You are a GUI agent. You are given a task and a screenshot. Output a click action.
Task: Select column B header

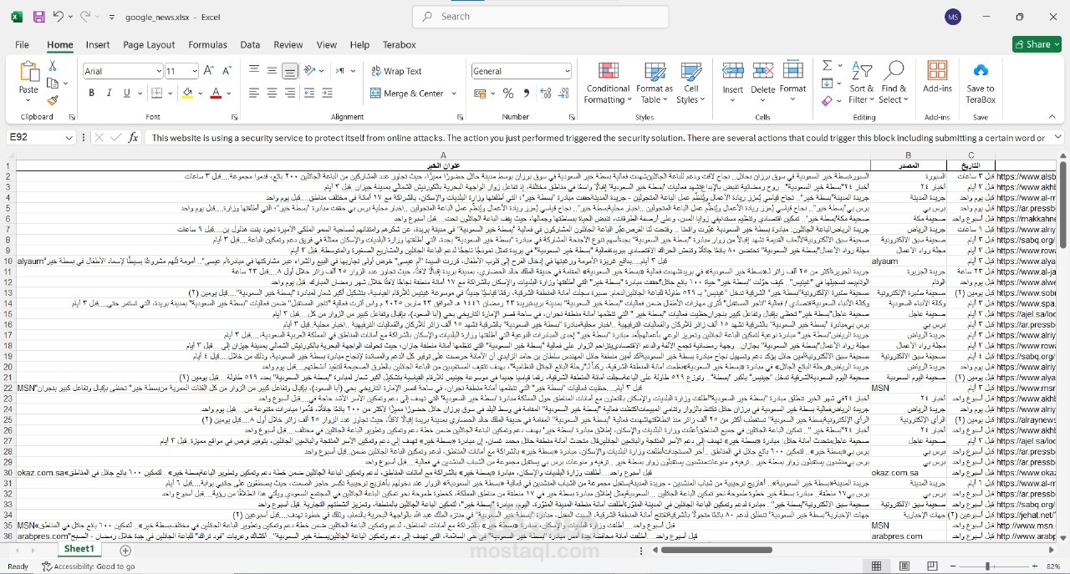tap(909, 155)
